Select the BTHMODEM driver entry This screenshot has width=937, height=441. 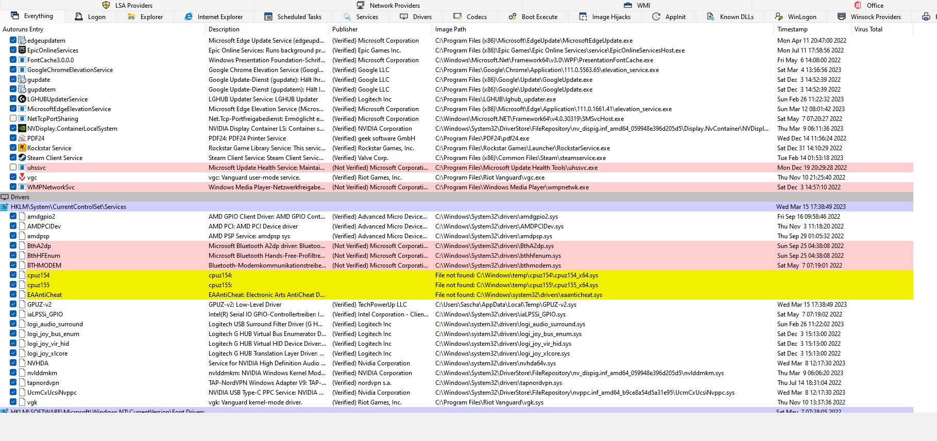456,265
